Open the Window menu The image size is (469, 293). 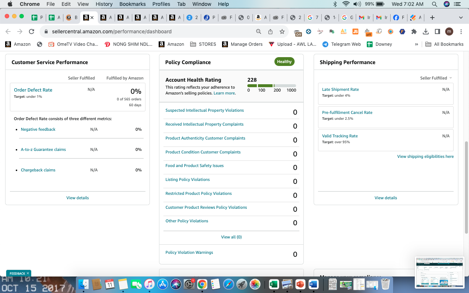202,4
